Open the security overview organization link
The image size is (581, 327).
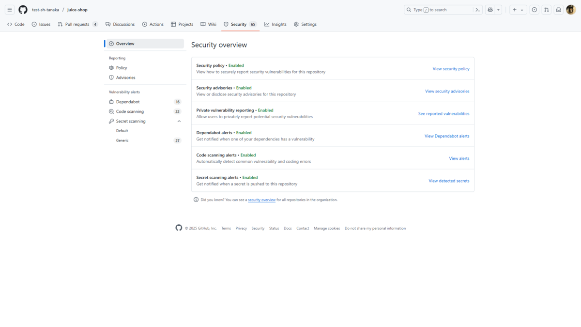click(x=261, y=200)
